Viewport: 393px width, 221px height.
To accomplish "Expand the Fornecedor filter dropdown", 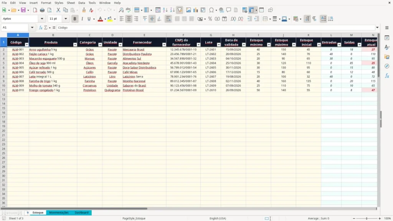I will coord(164,45).
